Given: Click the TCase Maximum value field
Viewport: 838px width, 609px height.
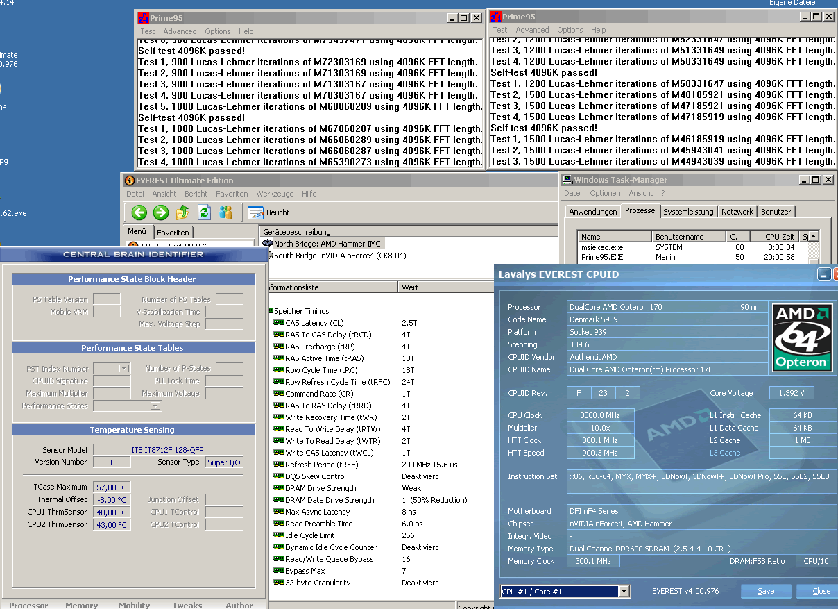Looking at the screenshot, I should coord(112,487).
